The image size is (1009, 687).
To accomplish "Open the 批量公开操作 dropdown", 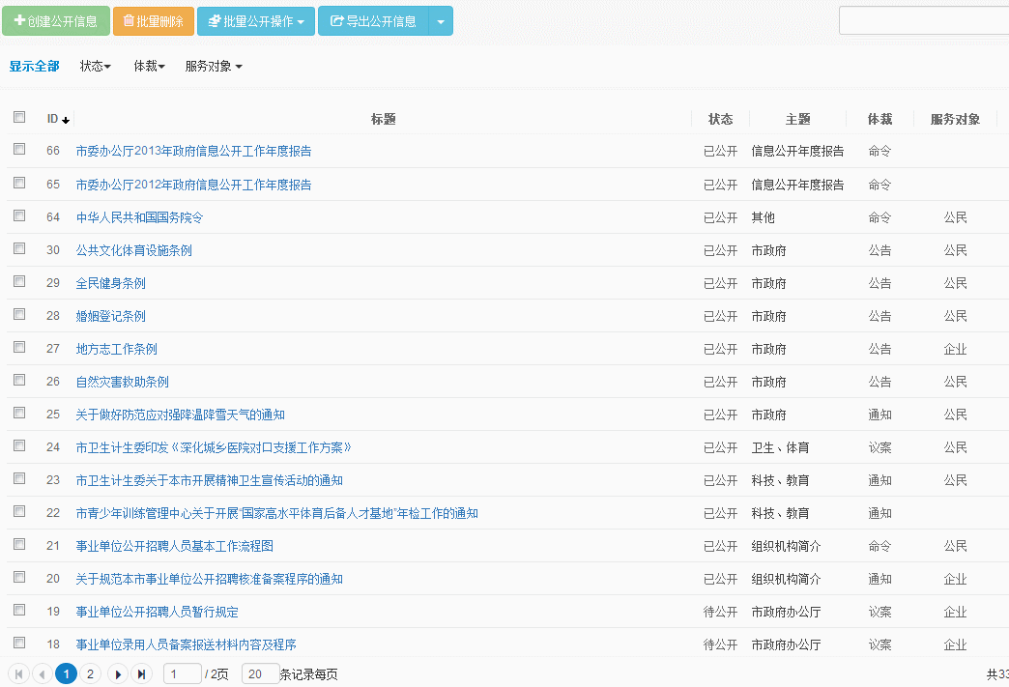I will (256, 21).
